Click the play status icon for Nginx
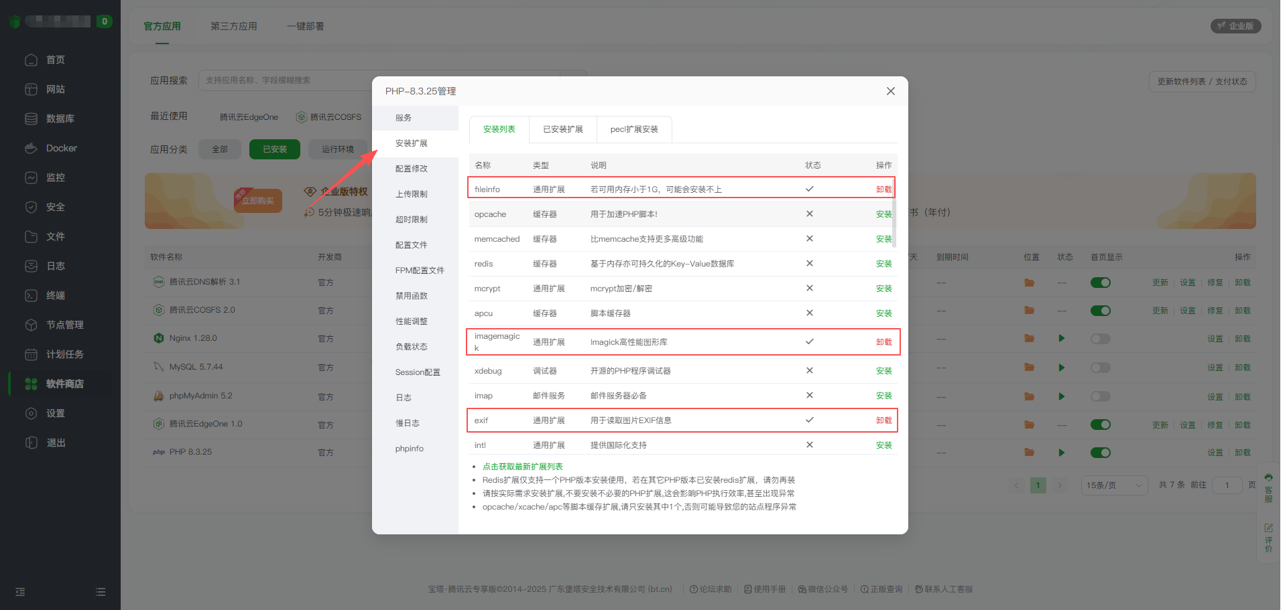The height and width of the screenshot is (610, 1287). [1062, 339]
